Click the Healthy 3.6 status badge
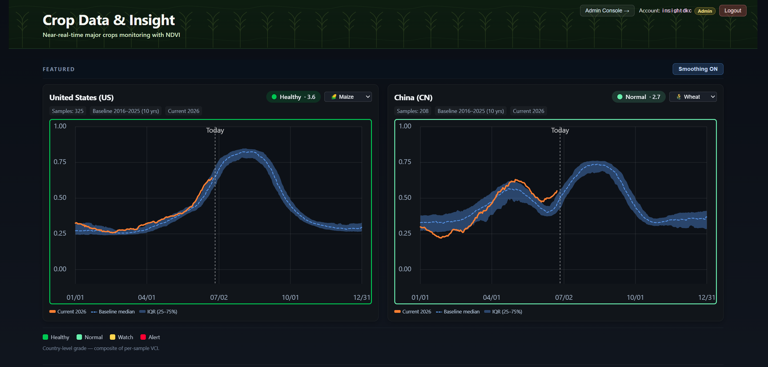 294,97
